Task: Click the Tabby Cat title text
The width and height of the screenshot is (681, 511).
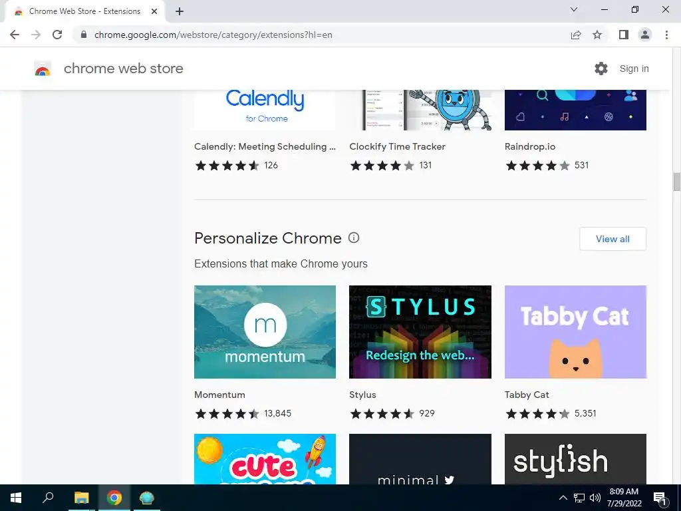Action: coord(527,395)
